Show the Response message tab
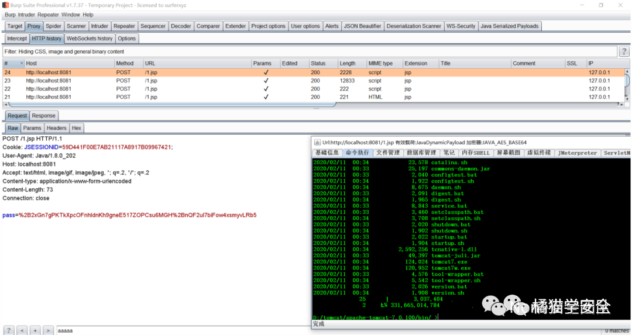632x335 pixels. click(43, 116)
